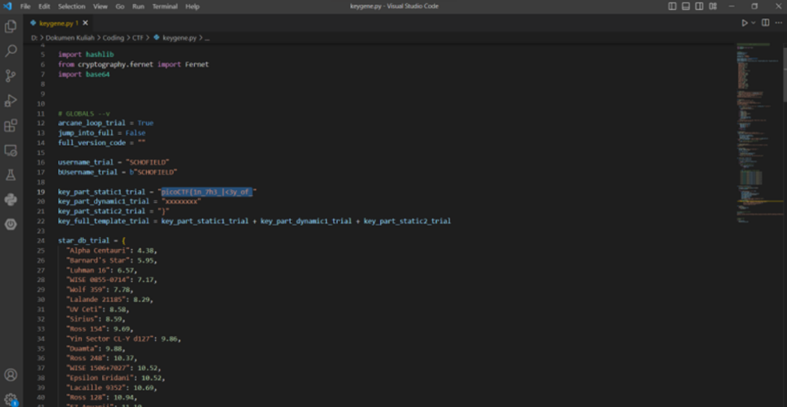This screenshot has height=407, width=787.
Task: Open the Search view in activity bar
Action: tap(11, 51)
